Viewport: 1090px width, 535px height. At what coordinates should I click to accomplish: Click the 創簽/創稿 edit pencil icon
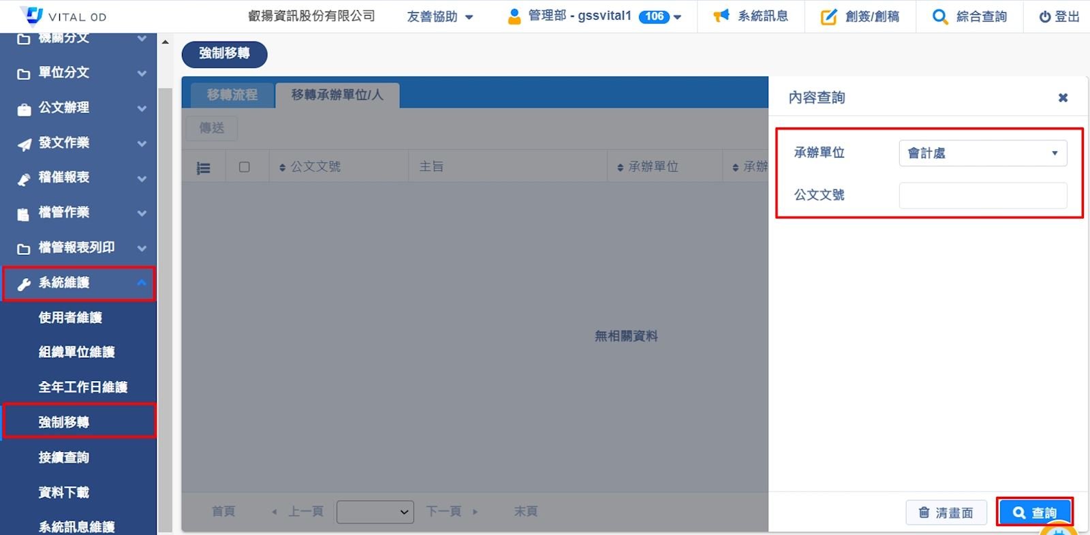point(828,16)
